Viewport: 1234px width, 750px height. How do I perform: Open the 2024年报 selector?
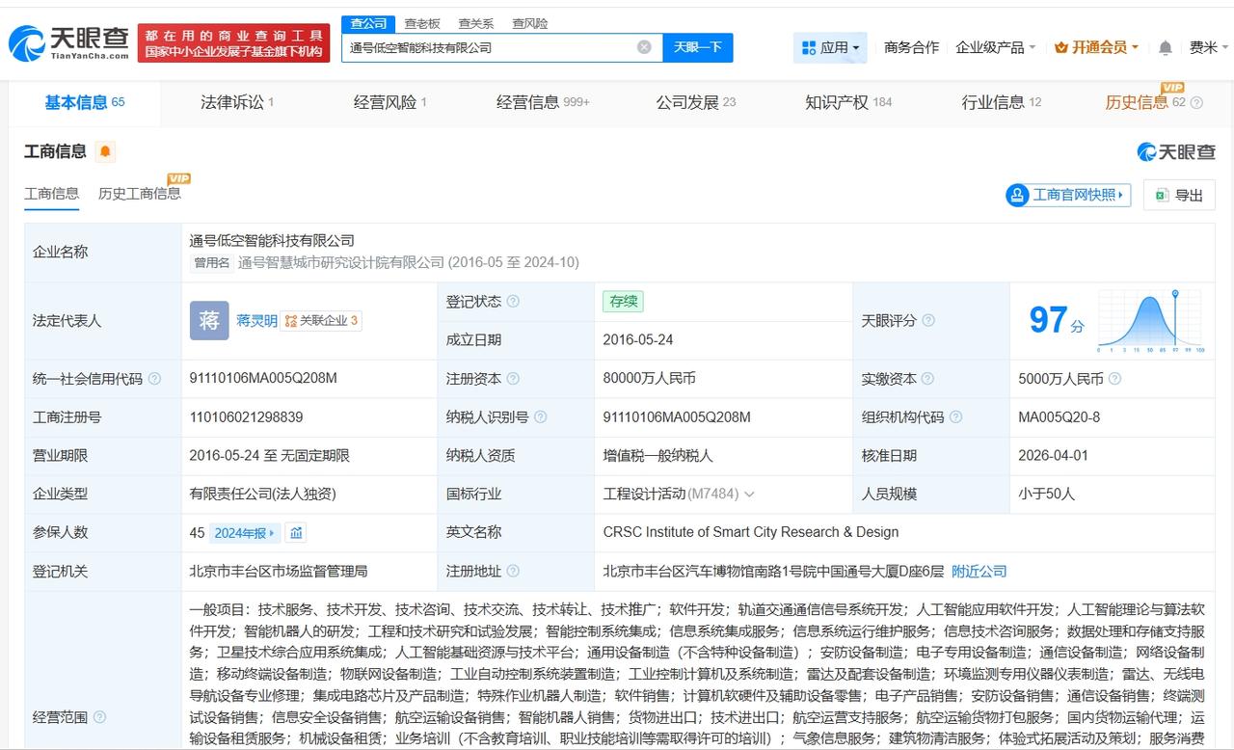(x=246, y=533)
